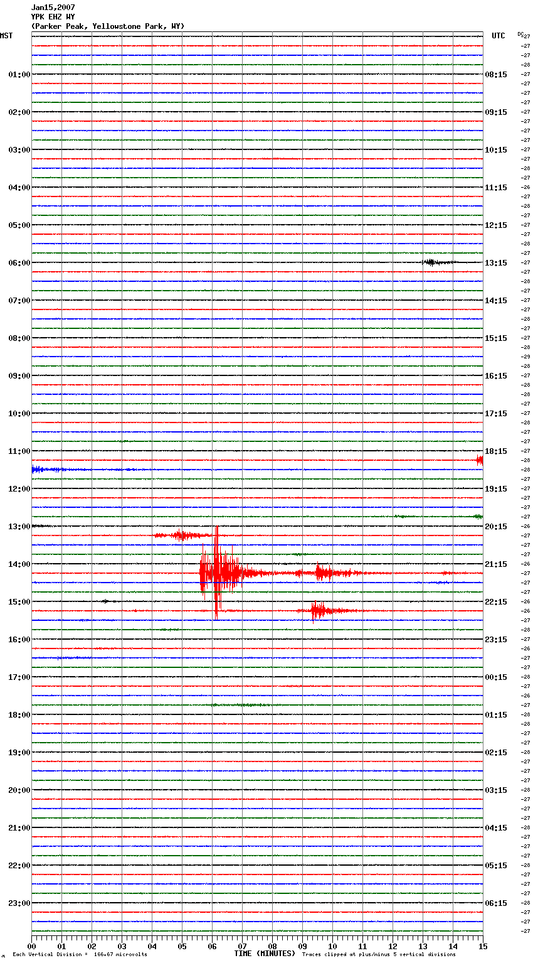
Task: Select the 15:00 MST time label
Action: point(19,602)
